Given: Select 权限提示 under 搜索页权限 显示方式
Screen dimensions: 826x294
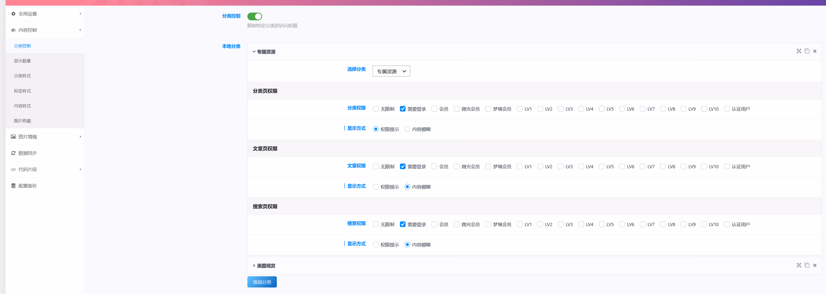Looking at the screenshot, I should point(376,245).
